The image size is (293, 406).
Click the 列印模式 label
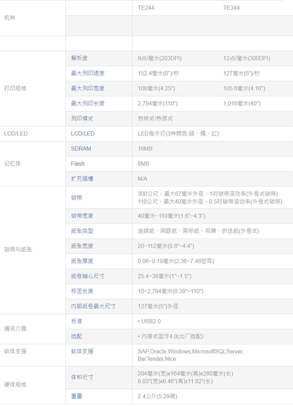(x=82, y=118)
